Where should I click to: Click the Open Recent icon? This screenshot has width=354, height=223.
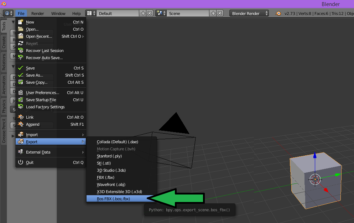21,36
